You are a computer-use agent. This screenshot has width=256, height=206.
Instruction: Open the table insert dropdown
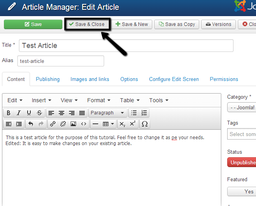pyautogui.click(x=108, y=124)
